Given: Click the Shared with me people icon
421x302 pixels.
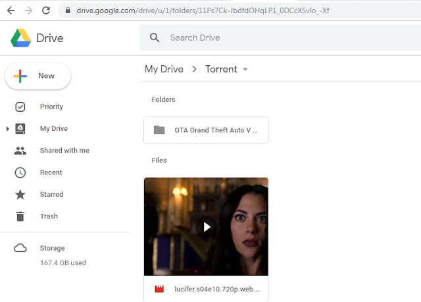Looking at the screenshot, I should click(20, 151).
